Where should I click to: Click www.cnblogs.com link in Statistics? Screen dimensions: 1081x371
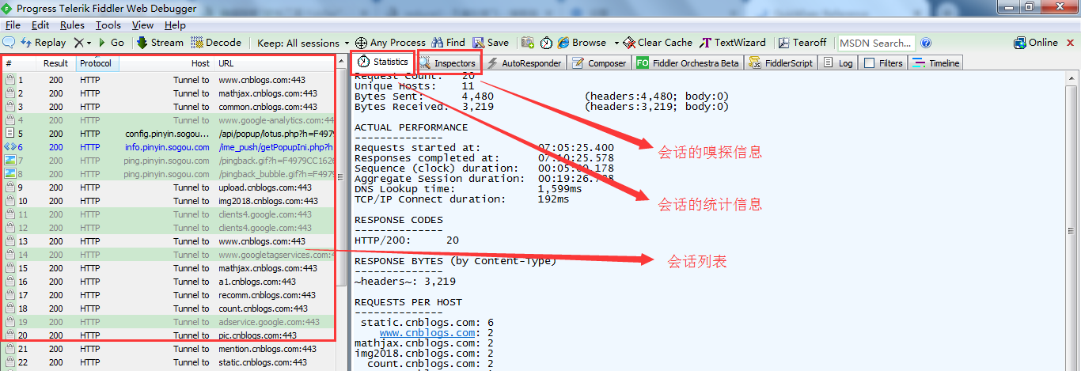coord(427,333)
